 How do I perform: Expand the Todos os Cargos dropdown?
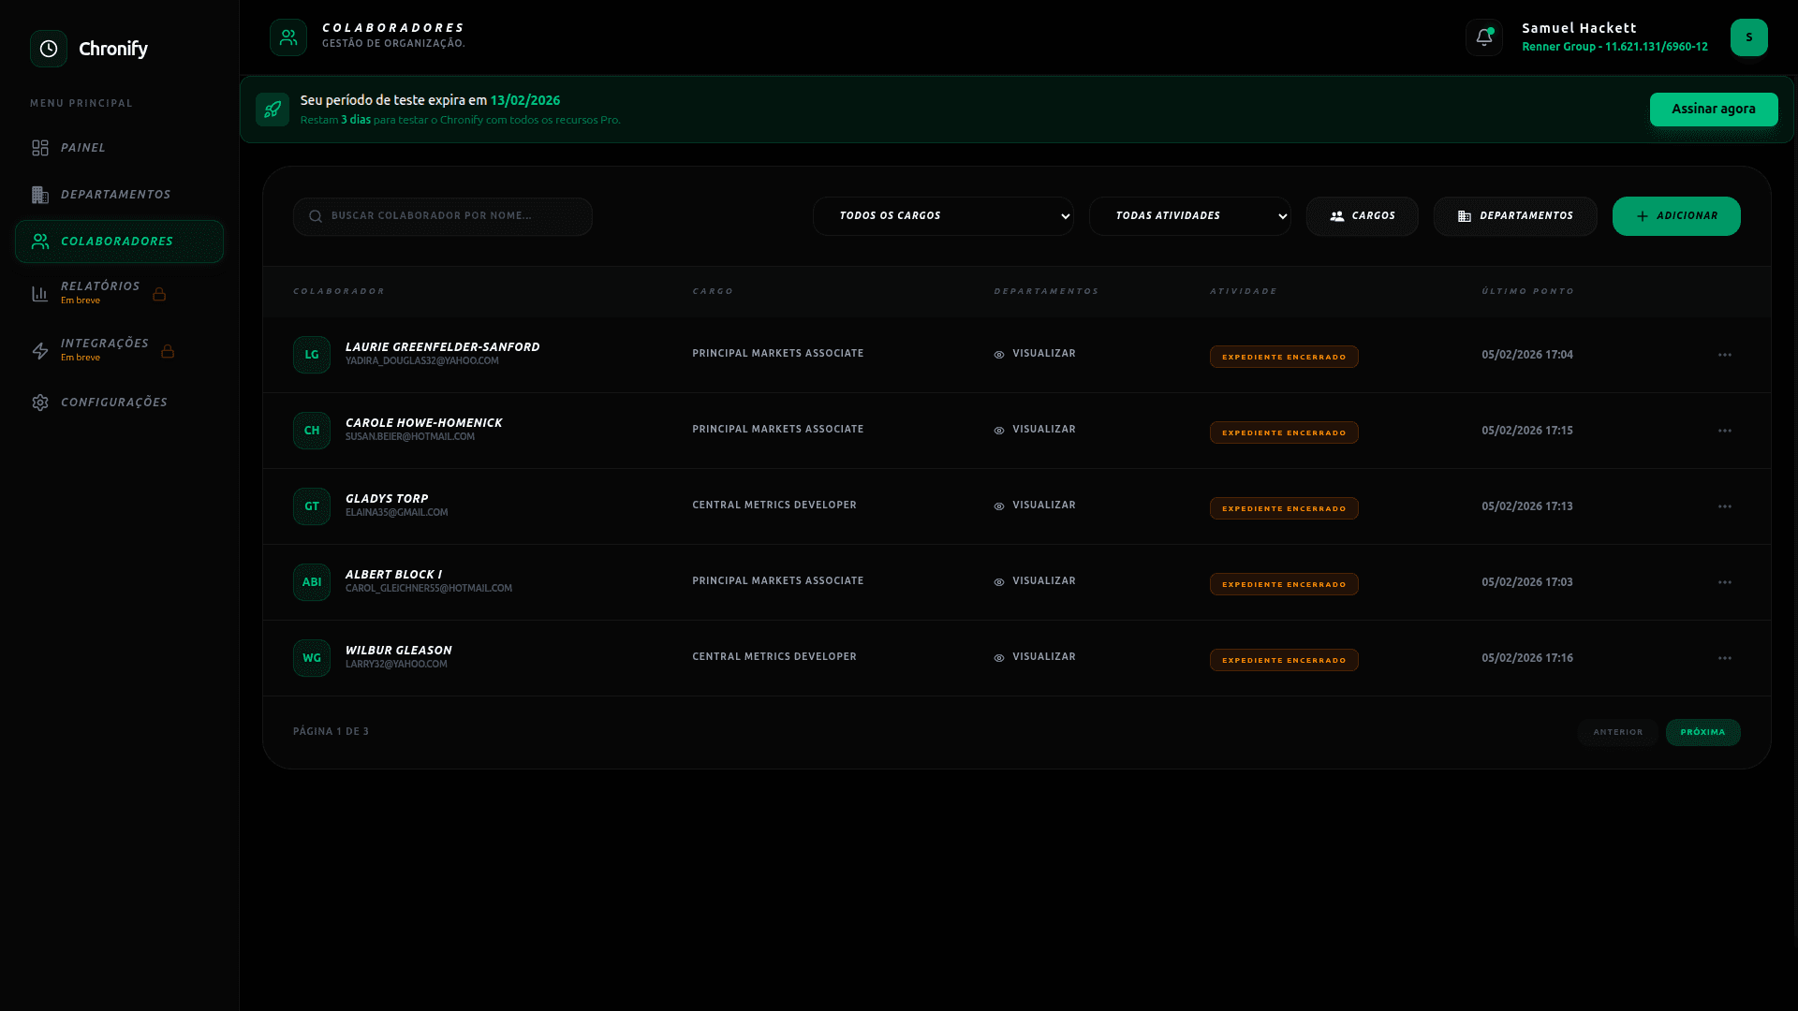pos(943,216)
